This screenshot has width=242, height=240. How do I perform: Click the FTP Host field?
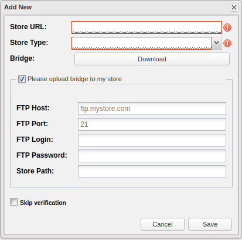tap(152, 109)
